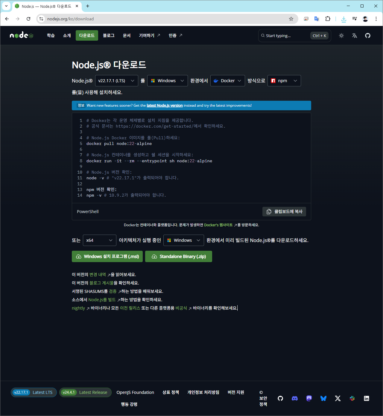Click the Bluesky butterfly icon in the footer
This screenshot has width=383, height=416.
point(323,398)
